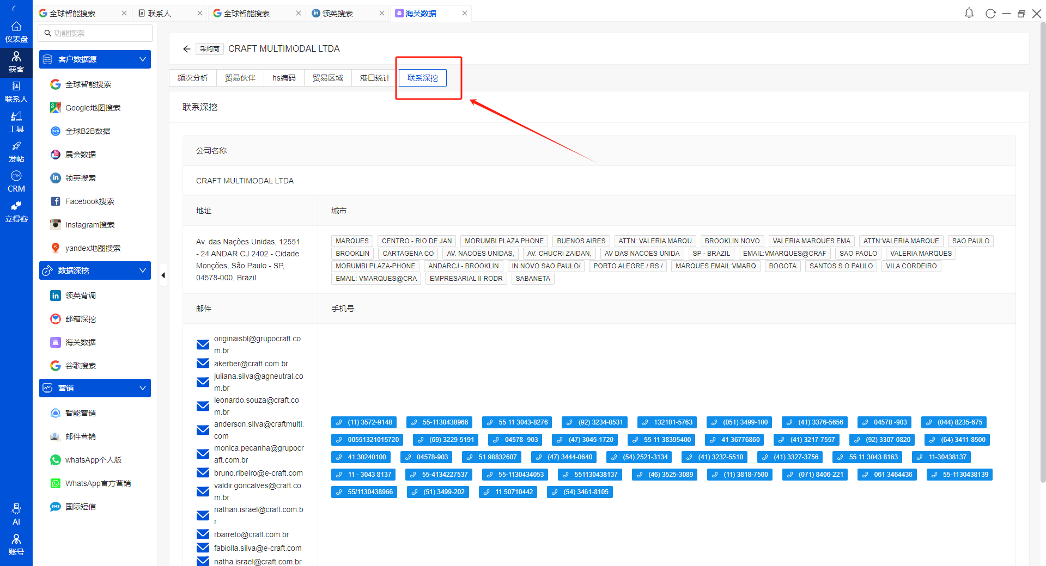Image resolution: width=1046 pixels, height=566 pixels.
Task: Open the 工具 tools sidebar icon
Action: click(16, 122)
